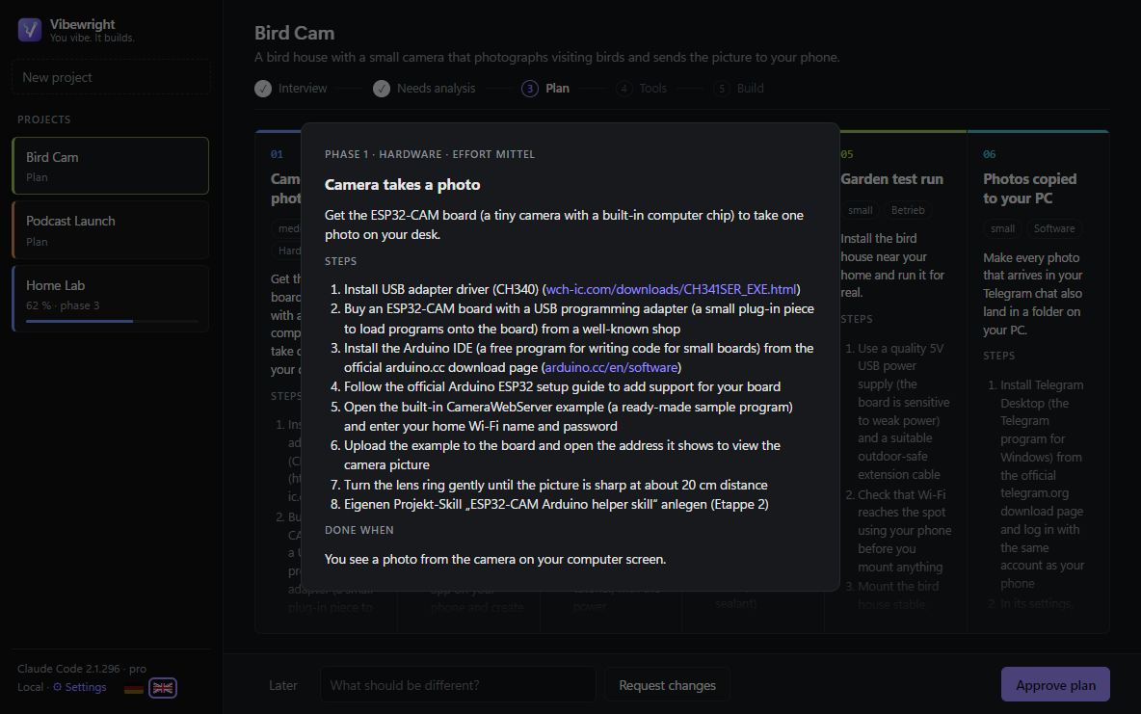Click card number 05 label
Screen dimensions: 1141x714
tap(847, 154)
